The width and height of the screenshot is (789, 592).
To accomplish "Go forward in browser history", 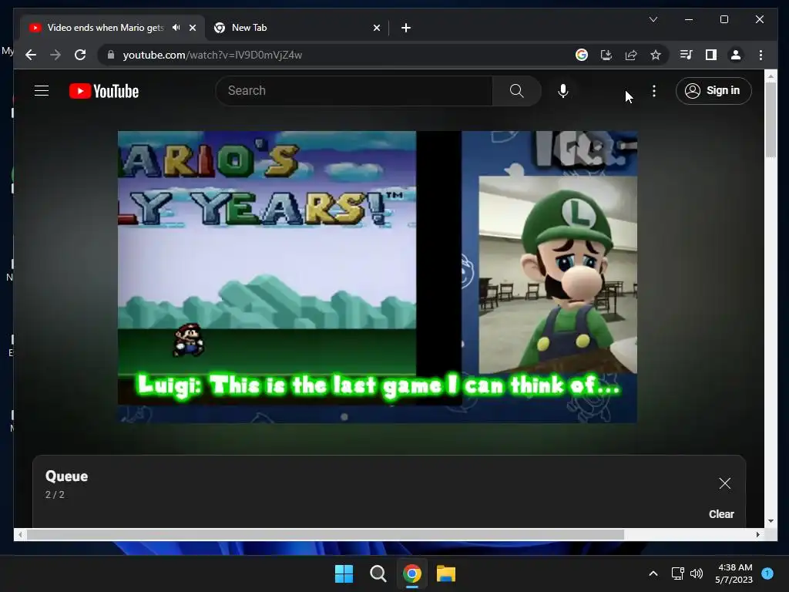I will [55, 55].
